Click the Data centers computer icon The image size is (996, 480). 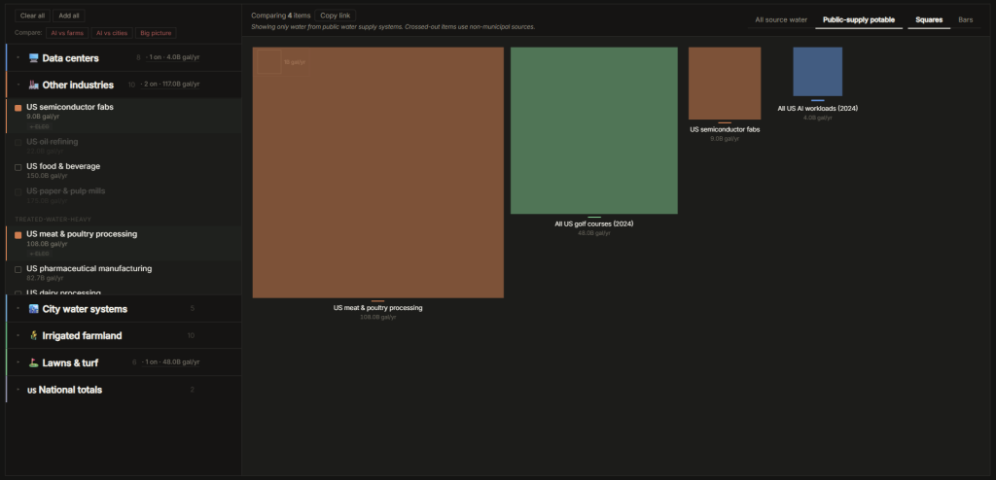point(33,58)
